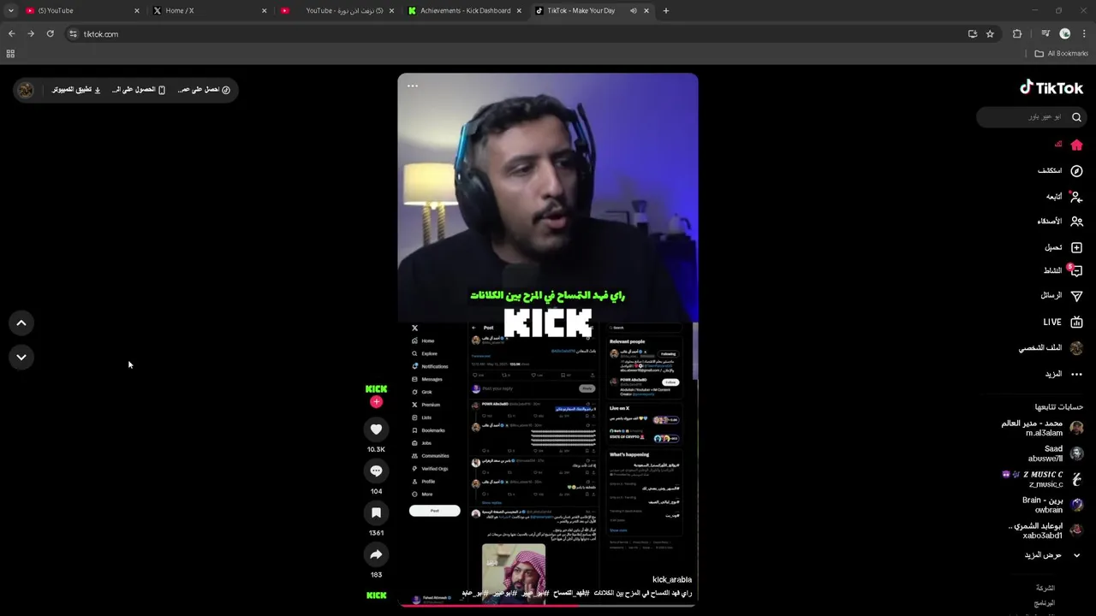The image size is (1096, 616).
Task: Click the browser back arrow
Action: pos(11,33)
